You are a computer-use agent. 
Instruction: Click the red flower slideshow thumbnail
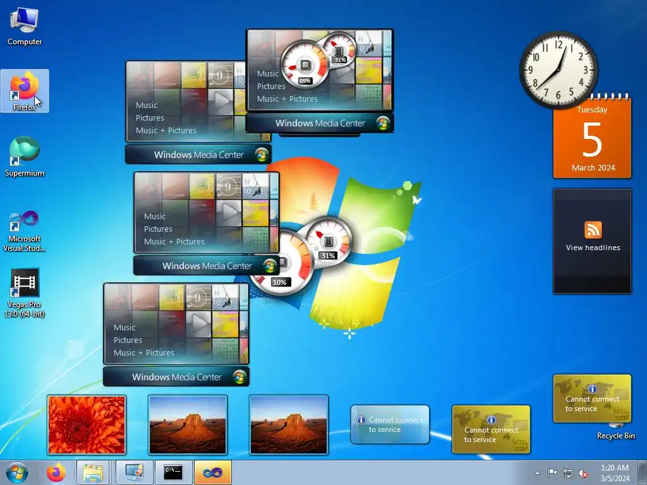pyautogui.click(x=86, y=425)
